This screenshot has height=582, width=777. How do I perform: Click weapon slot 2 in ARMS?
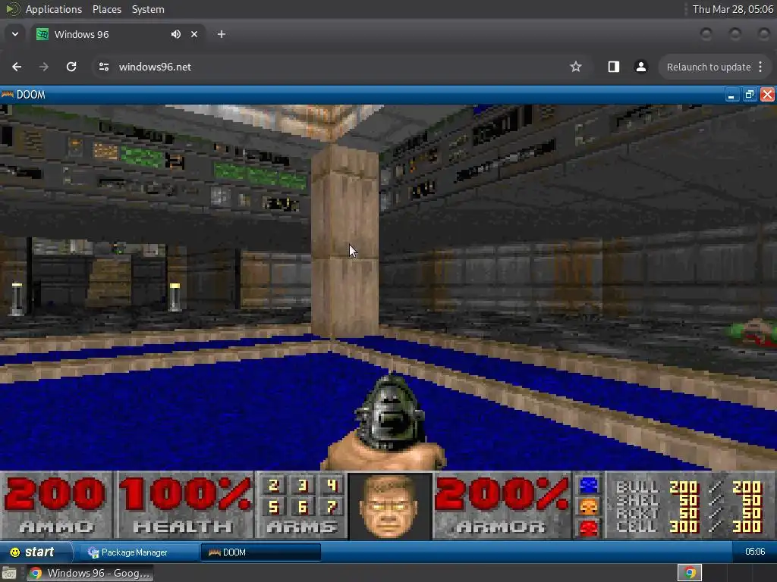coord(273,486)
